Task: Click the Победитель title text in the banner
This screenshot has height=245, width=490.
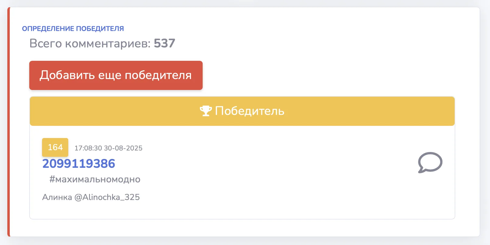Action: click(x=250, y=111)
